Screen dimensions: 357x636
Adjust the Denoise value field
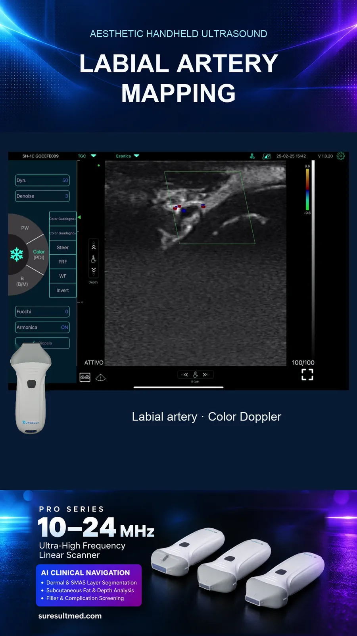pos(42,196)
